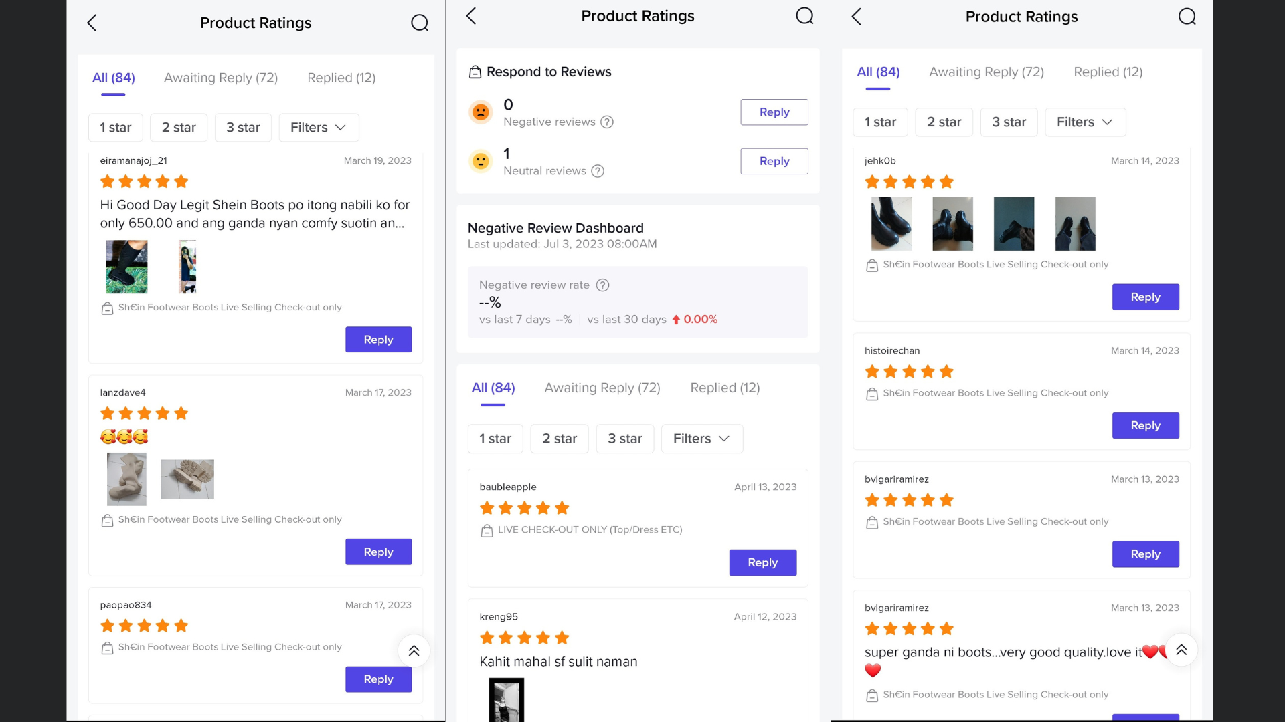Toggle the 1 star filter in the left panel

click(115, 128)
